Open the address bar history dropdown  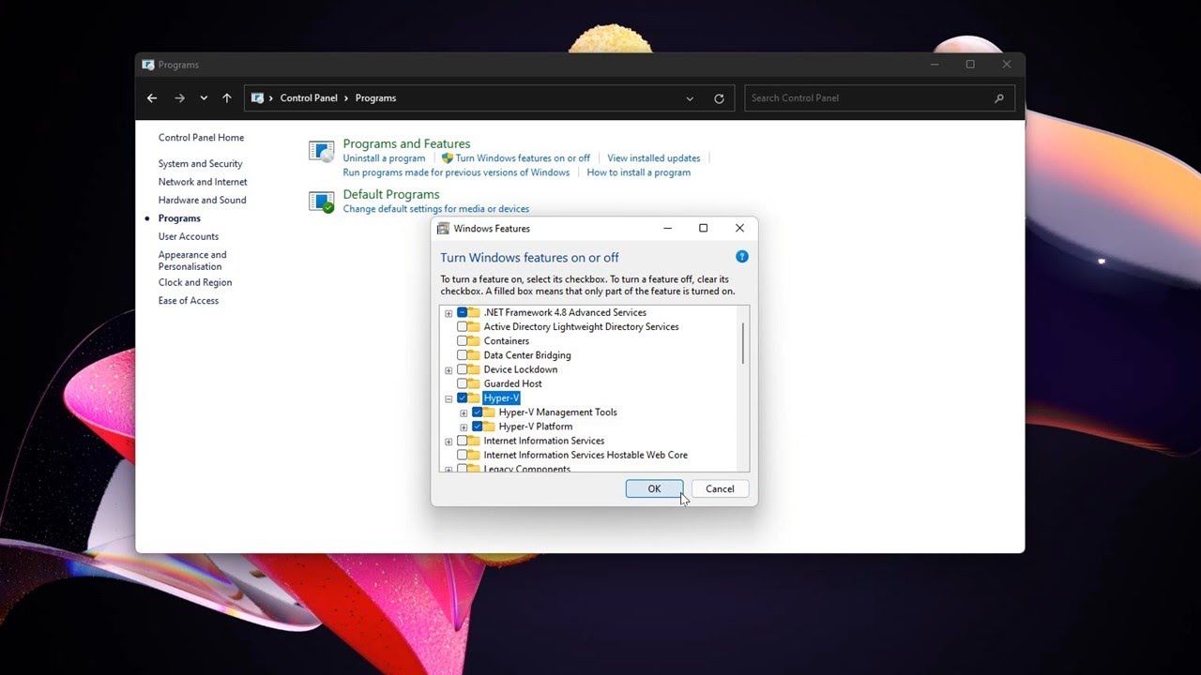[690, 98]
